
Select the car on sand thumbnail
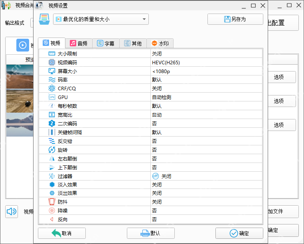coord(20,101)
